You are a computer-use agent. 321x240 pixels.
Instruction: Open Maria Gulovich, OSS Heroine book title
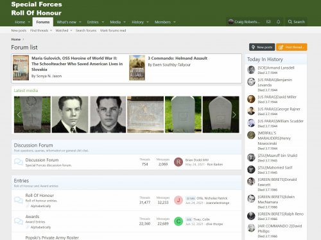[x=77, y=64]
